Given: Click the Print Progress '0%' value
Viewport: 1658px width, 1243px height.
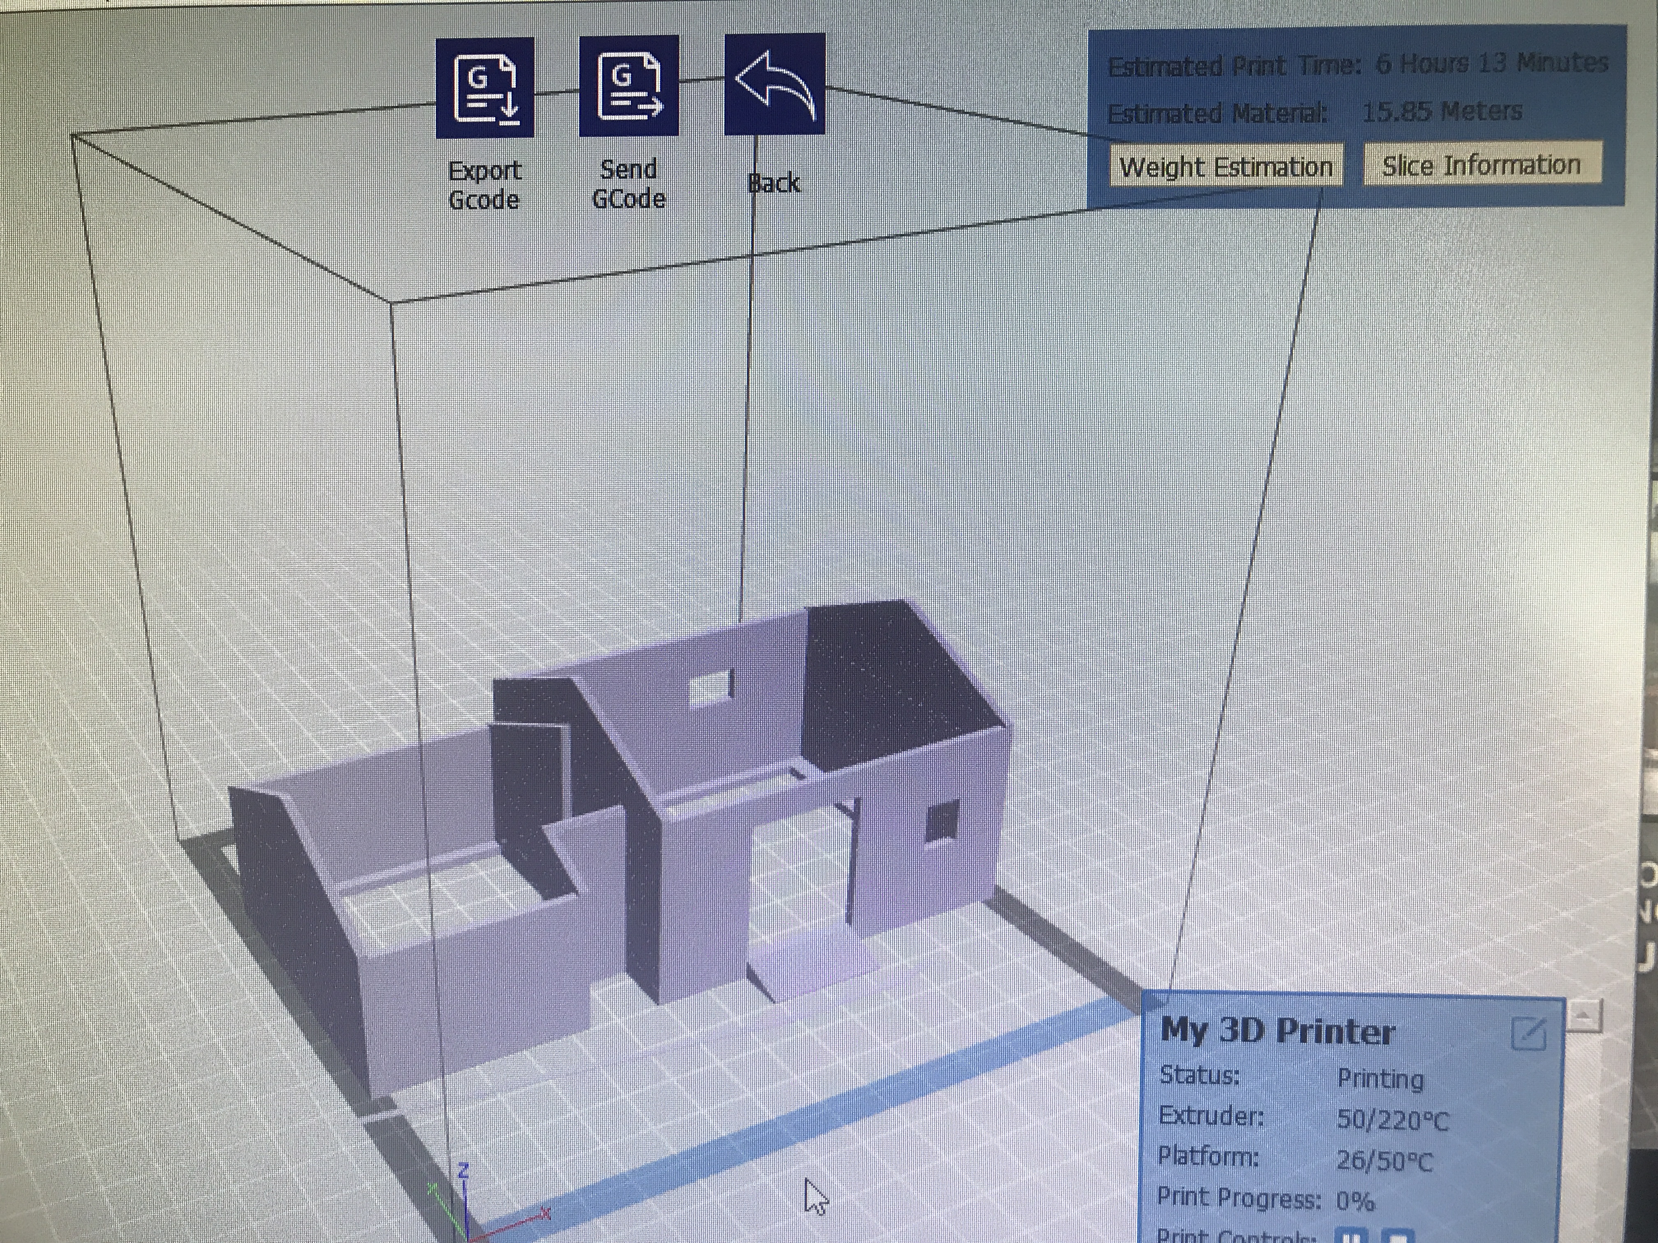Looking at the screenshot, I should tap(1355, 1202).
